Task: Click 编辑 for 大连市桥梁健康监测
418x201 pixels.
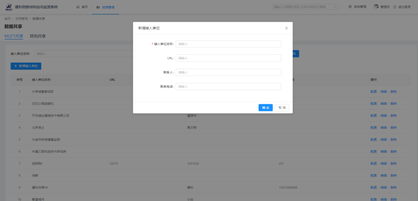Action: [x=383, y=140]
